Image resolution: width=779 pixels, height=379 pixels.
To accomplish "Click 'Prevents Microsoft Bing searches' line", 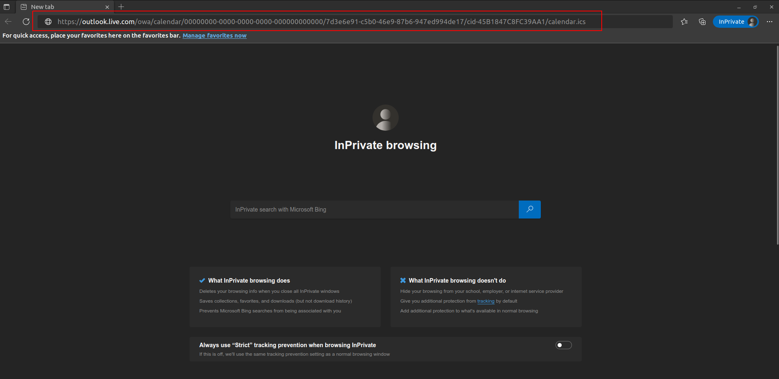I will 270,311.
